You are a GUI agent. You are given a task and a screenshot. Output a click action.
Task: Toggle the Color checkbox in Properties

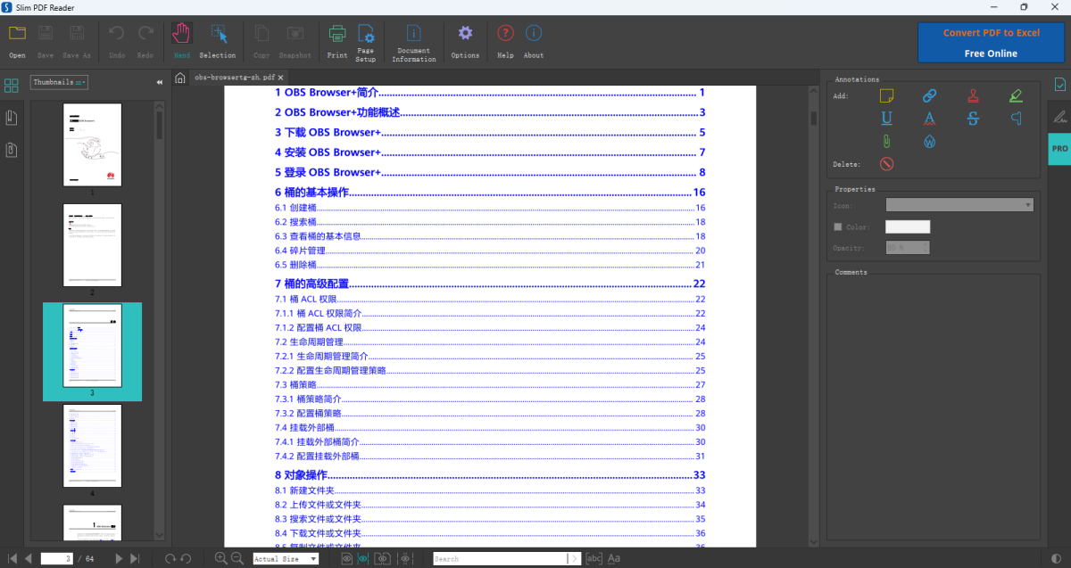pyautogui.click(x=837, y=226)
